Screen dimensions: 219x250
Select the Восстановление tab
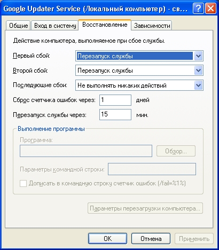105,25
